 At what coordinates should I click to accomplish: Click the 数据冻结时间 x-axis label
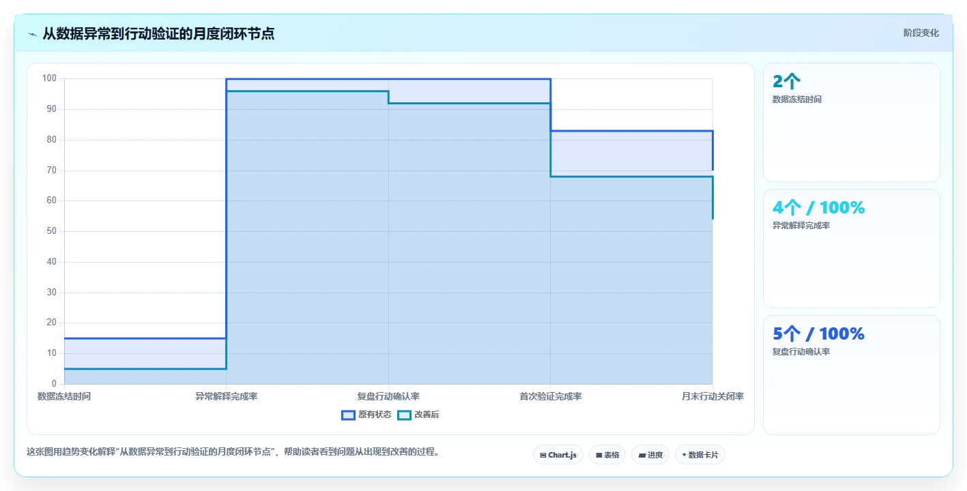click(64, 396)
